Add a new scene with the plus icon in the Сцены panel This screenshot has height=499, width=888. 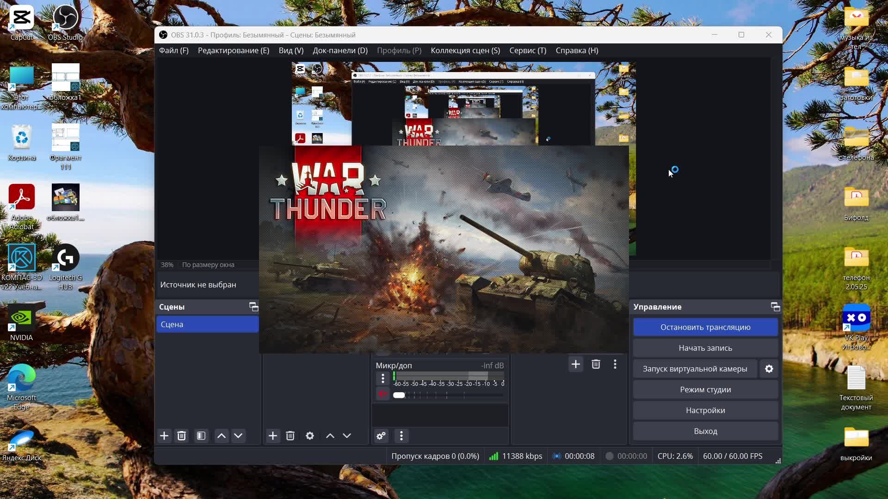(164, 436)
